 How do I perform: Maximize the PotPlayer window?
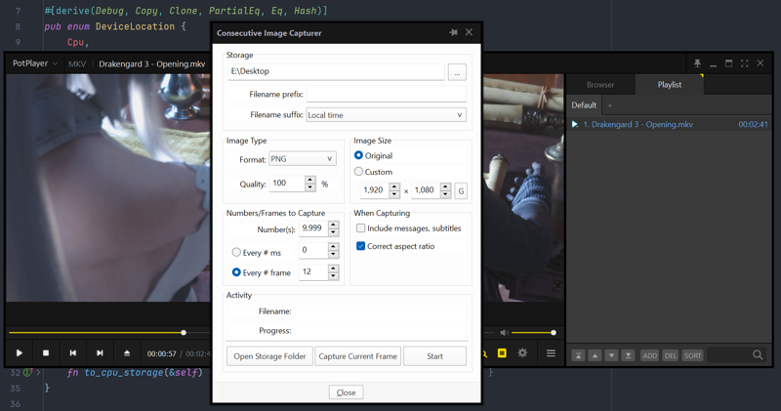728,63
